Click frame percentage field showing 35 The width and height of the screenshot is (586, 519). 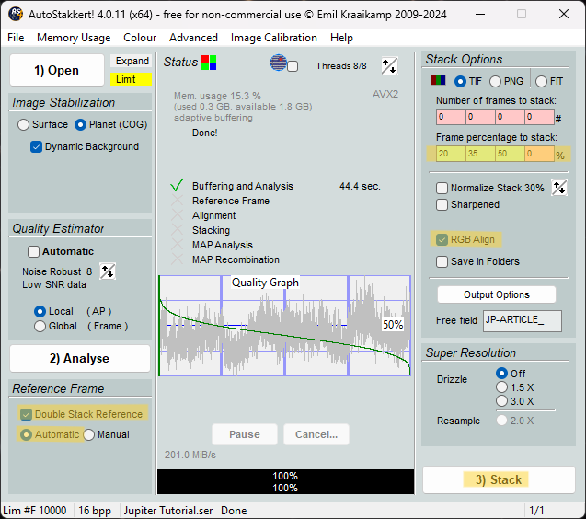click(x=480, y=154)
